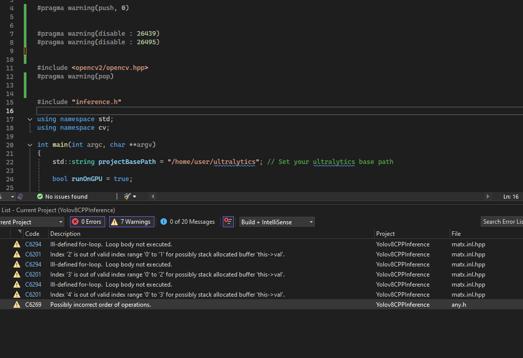Image resolution: width=523 pixels, height=358 pixels.
Task: Select Index '4' out of valid range warning
Action: tap(261, 295)
